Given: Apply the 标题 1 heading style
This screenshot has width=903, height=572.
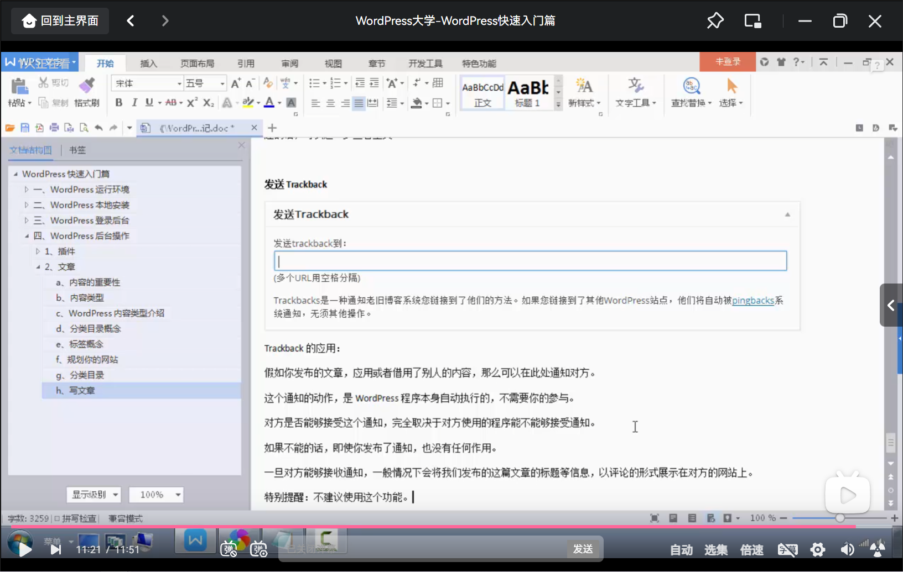Looking at the screenshot, I should coord(529,93).
